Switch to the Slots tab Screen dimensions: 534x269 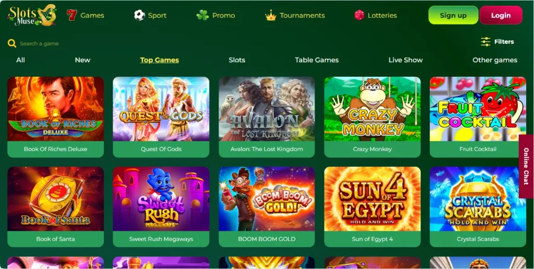pyautogui.click(x=237, y=60)
